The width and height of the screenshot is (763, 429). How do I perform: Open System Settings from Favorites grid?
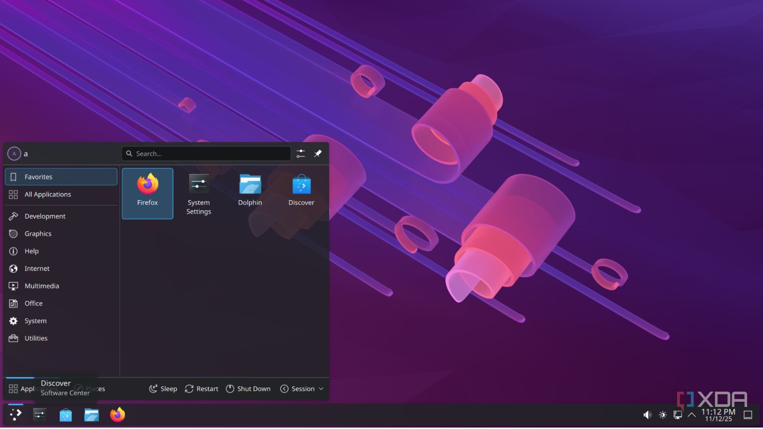(198, 193)
